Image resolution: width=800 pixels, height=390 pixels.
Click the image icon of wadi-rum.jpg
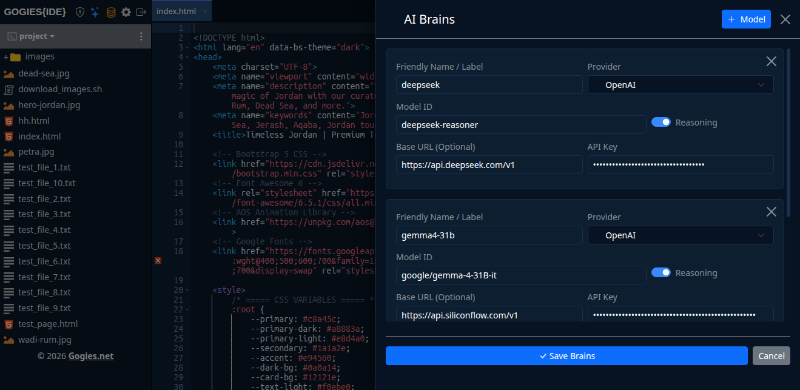click(x=9, y=340)
